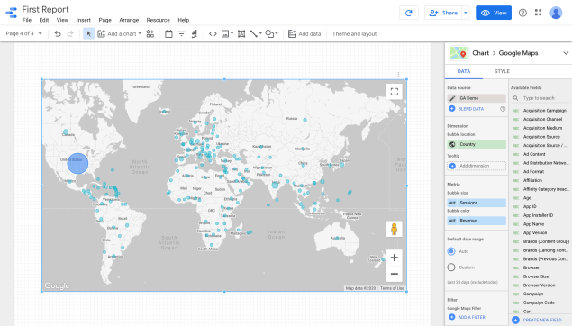Click the blue View button
The height and width of the screenshot is (326, 572).
494,13
